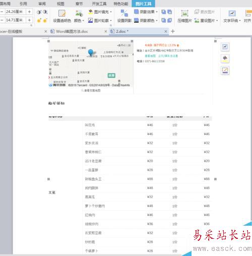
Task: Select the 图片工具 ribbon tab
Action: (143, 4)
